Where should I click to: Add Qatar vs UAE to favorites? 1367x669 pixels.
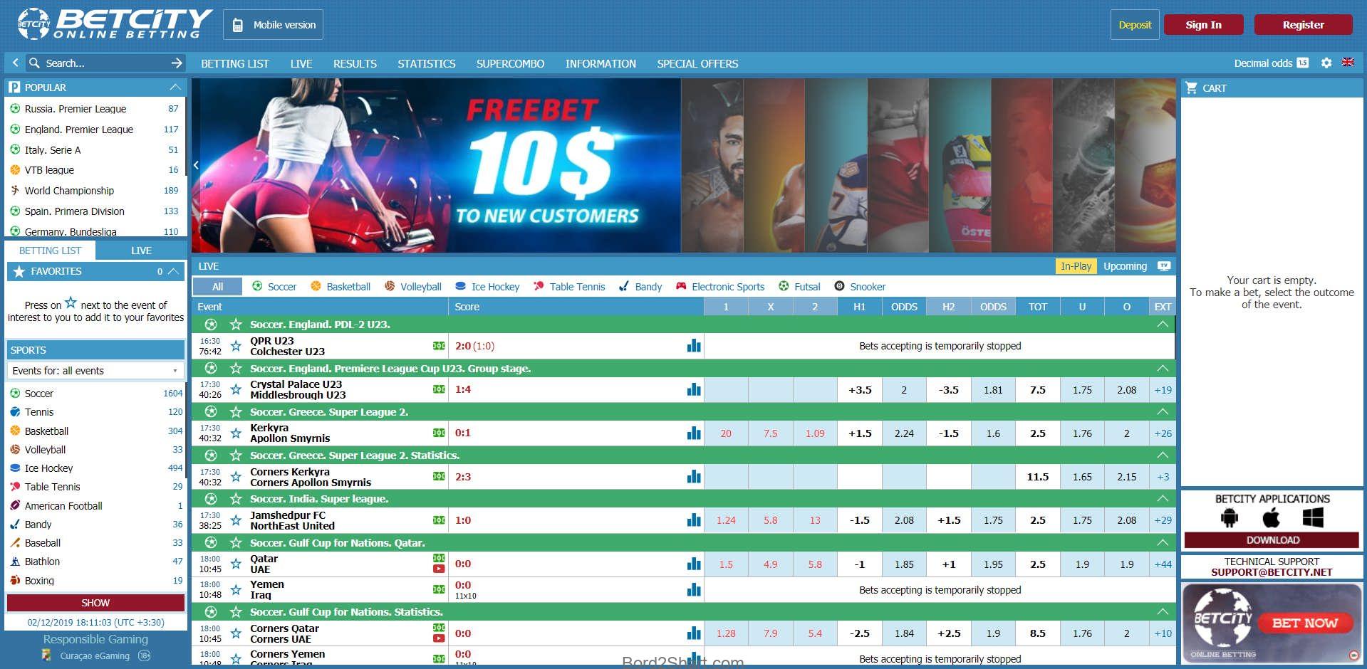click(x=236, y=564)
